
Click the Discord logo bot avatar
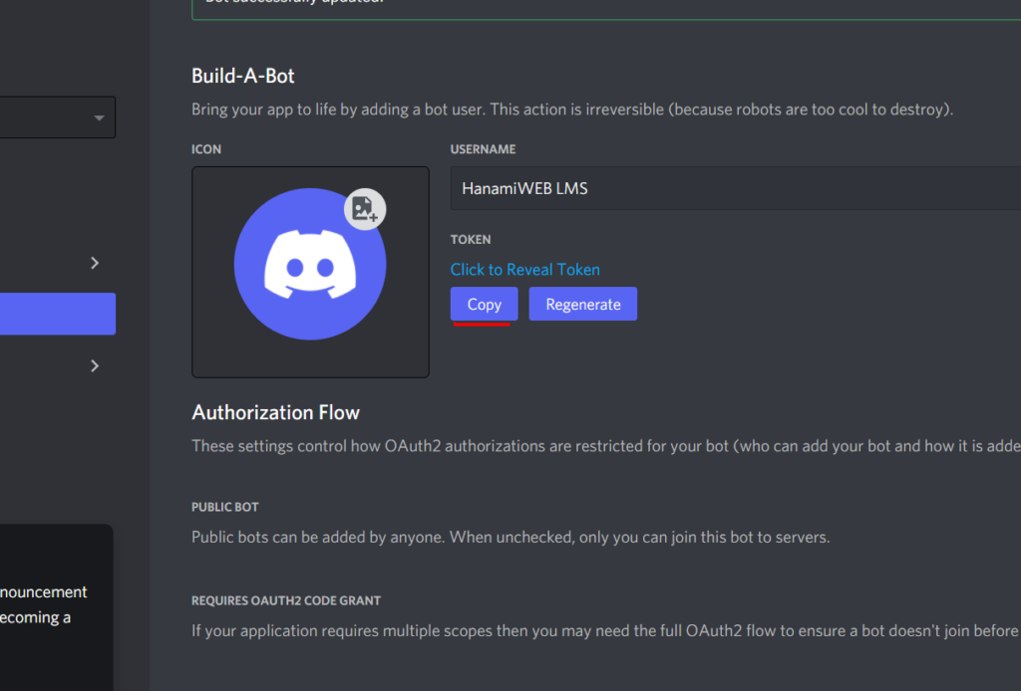(x=310, y=264)
